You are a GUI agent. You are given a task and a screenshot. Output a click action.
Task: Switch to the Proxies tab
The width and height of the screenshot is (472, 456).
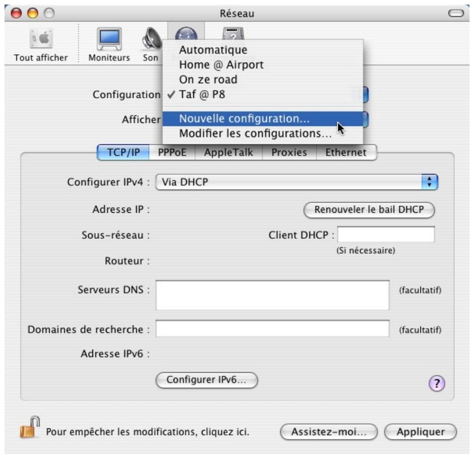[x=289, y=152]
